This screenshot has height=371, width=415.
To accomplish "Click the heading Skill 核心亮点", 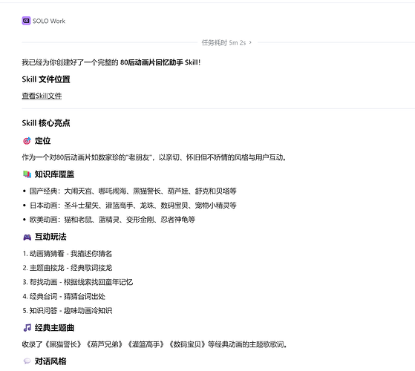I will [46, 123].
